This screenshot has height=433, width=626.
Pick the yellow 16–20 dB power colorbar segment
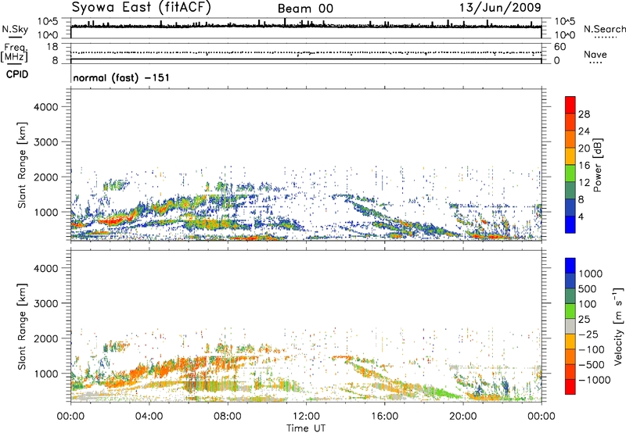click(x=570, y=156)
